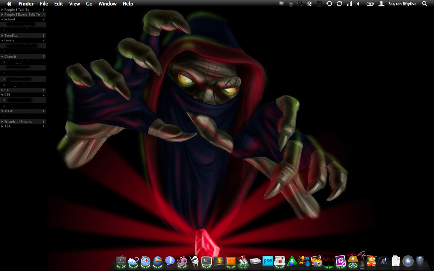This screenshot has width=434, height=271.
Task: Click the user silhouette menu bar icon
Action: coord(381,4)
